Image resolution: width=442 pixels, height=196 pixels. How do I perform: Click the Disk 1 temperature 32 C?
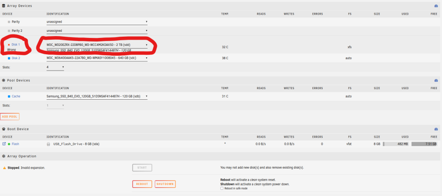[225, 47]
